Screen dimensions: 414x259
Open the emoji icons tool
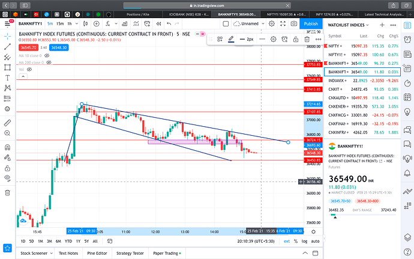[7, 109]
